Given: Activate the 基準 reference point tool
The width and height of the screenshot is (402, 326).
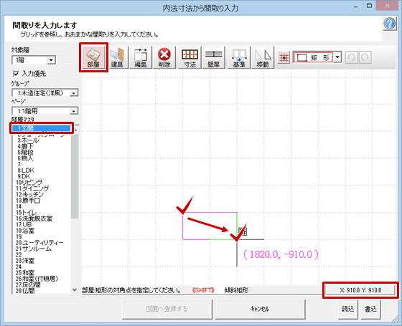Looking at the screenshot, I should coord(239,57).
